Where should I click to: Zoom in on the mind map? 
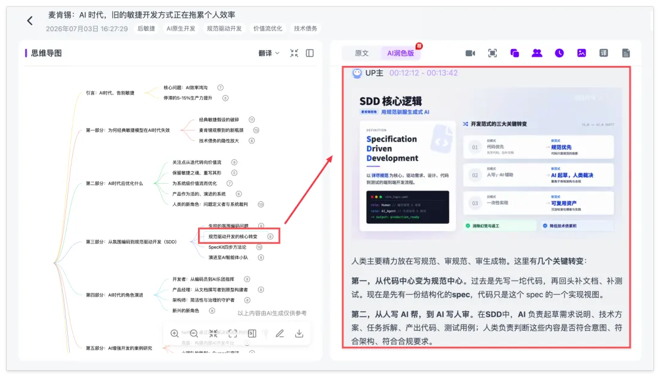click(x=174, y=333)
